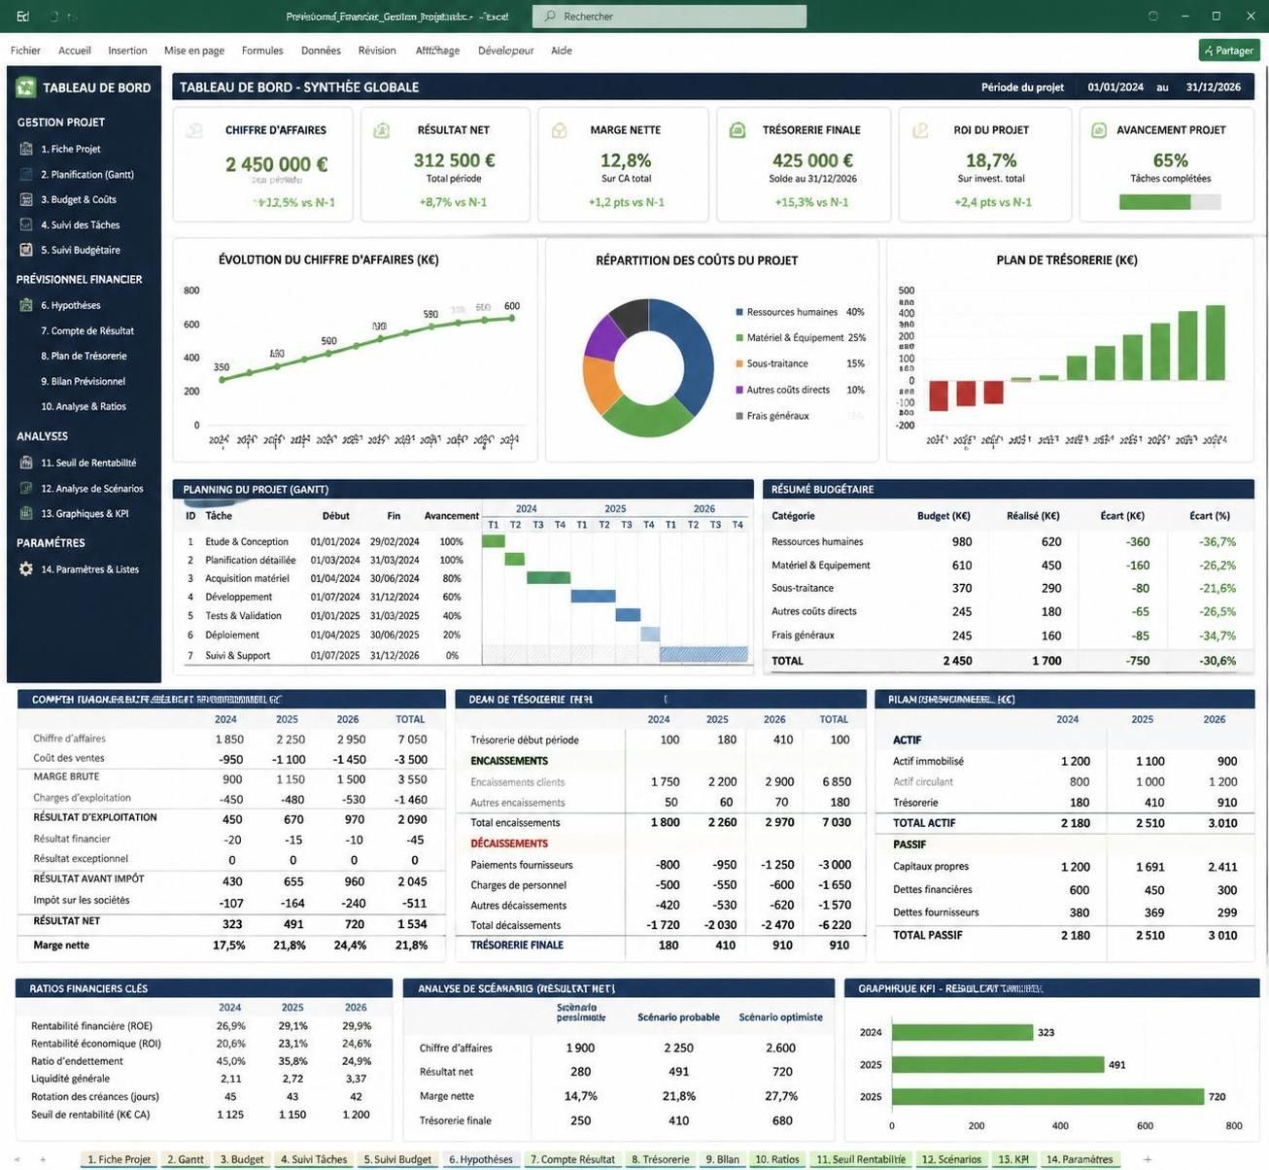Select the Résultat Net KPI card icon
This screenshot has height=1170, width=1269.
[382, 129]
